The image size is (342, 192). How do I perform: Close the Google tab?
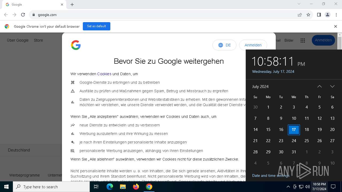click(62, 5)
